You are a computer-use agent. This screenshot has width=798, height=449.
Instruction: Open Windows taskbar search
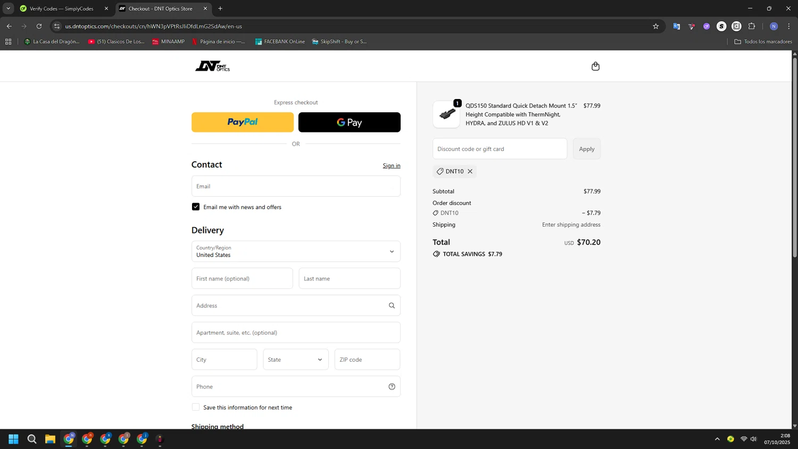[x=32, y=439]
